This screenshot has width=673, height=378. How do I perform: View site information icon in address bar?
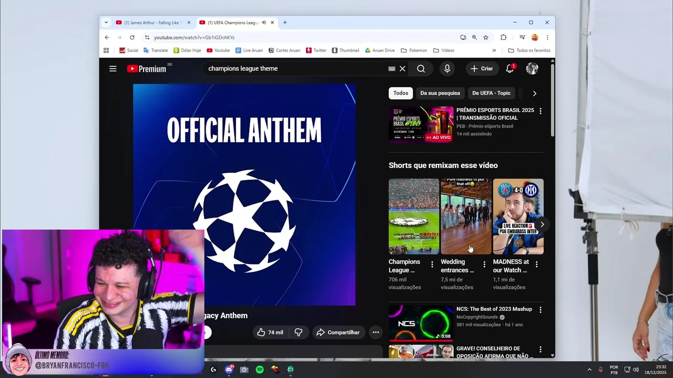147,37
